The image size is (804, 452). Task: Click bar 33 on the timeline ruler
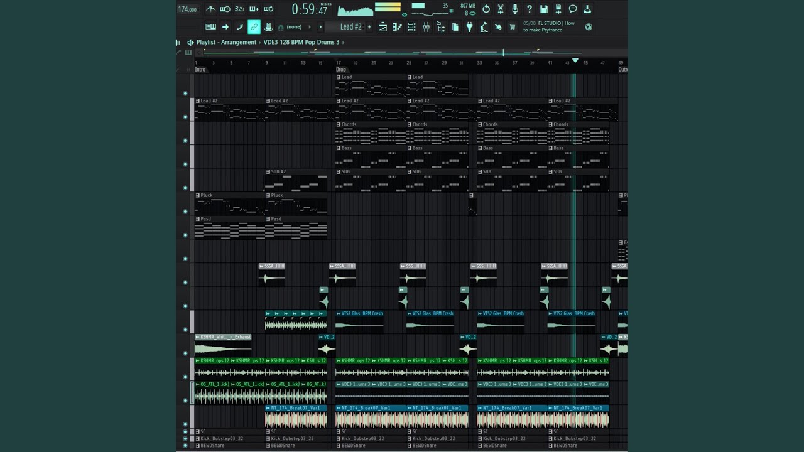[x=479, y=63]
